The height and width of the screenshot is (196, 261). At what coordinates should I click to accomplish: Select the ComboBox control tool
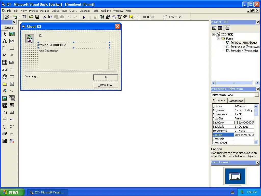(x=5, y=63)
